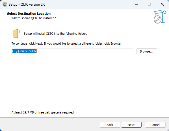Cancel the QLTC installation
The height and width of the screenshot is (131, 169).
click(x=155, y=125)
